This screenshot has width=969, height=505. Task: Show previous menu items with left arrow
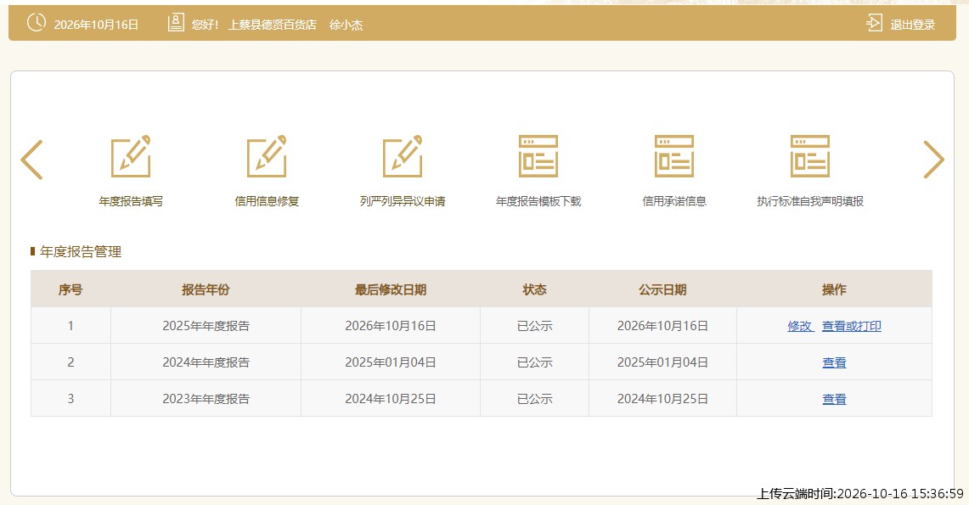[x=31, y=160]
